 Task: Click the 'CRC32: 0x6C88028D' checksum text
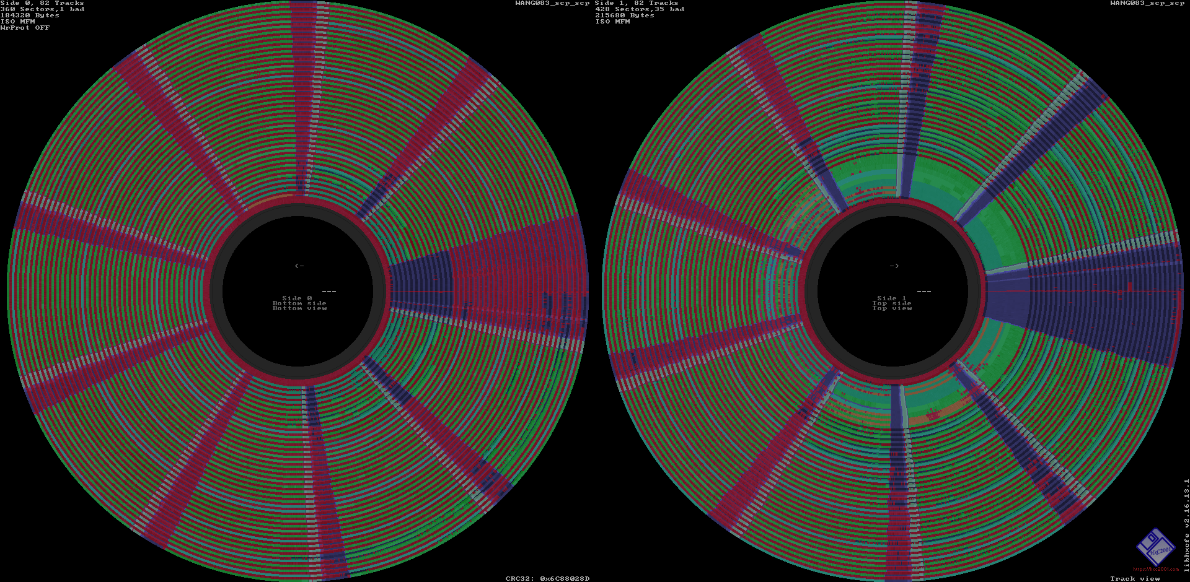tap(547, 578)
